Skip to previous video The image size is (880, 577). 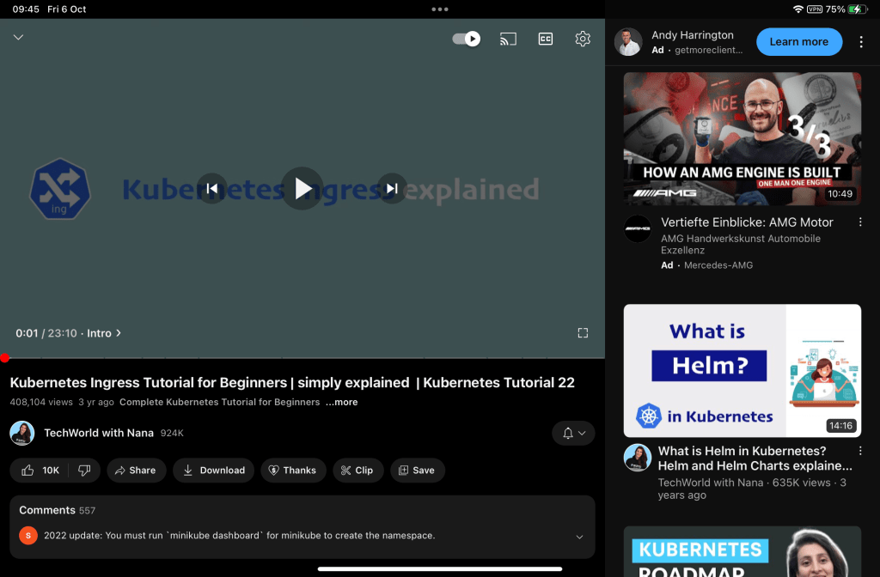pyautogui.click(x=212, y=188)
